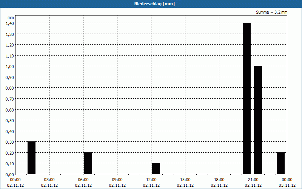The image size is (302, 189).
Task: Click the 03:00 time axis label
Action: pos(49,180)
